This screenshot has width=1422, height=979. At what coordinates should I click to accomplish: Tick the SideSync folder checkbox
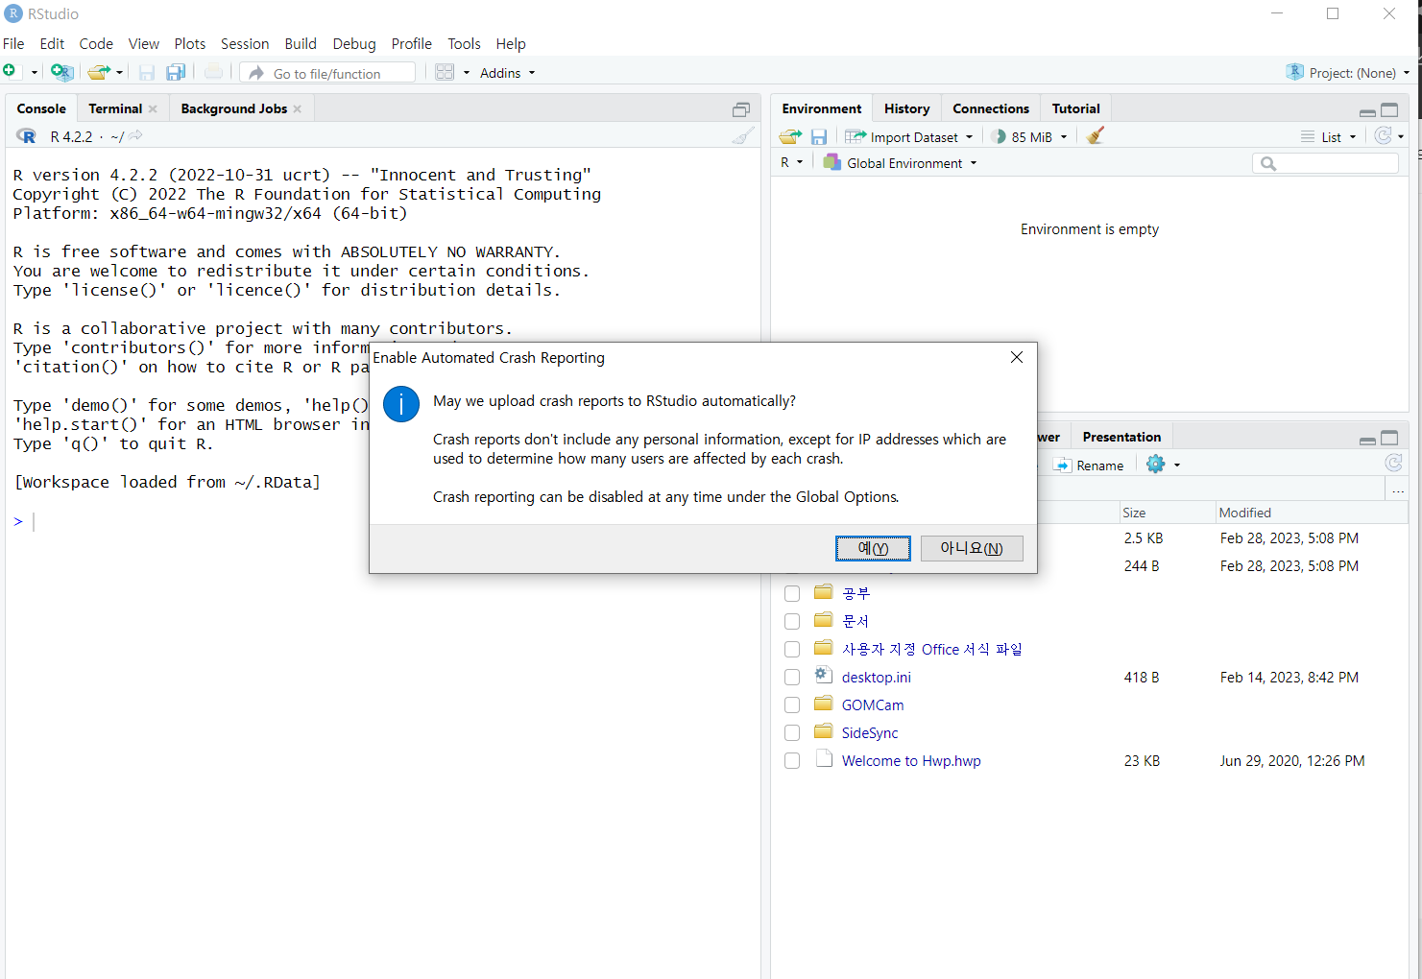coord(792,732)
